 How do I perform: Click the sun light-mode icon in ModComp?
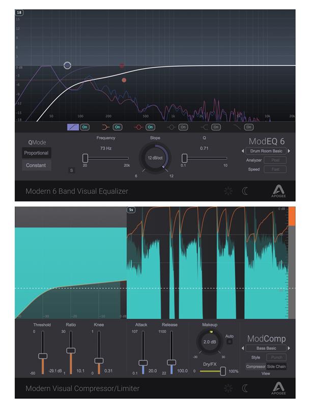[228, 388]
